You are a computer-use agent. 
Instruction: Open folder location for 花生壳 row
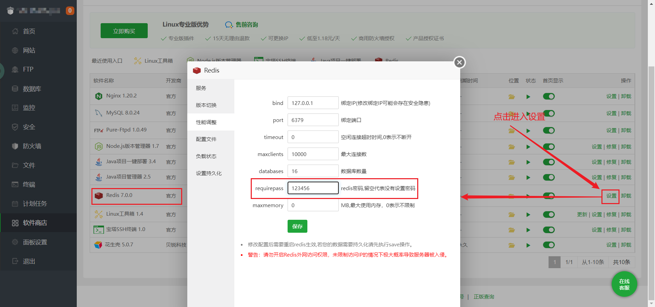511,245
